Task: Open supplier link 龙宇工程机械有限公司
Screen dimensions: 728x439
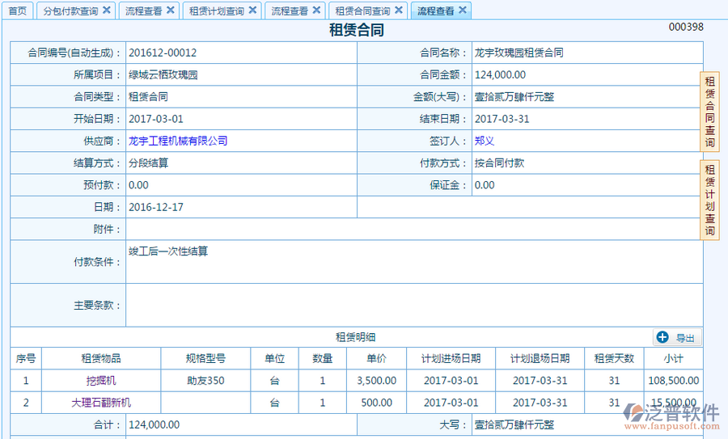Action: [x=178, y=141]
